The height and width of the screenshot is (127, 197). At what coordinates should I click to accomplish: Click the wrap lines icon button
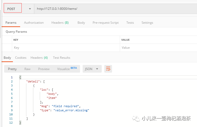point(108,69)
